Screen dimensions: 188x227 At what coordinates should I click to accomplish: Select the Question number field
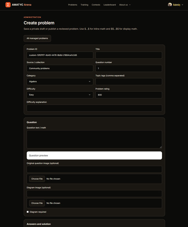pos(128,68)
